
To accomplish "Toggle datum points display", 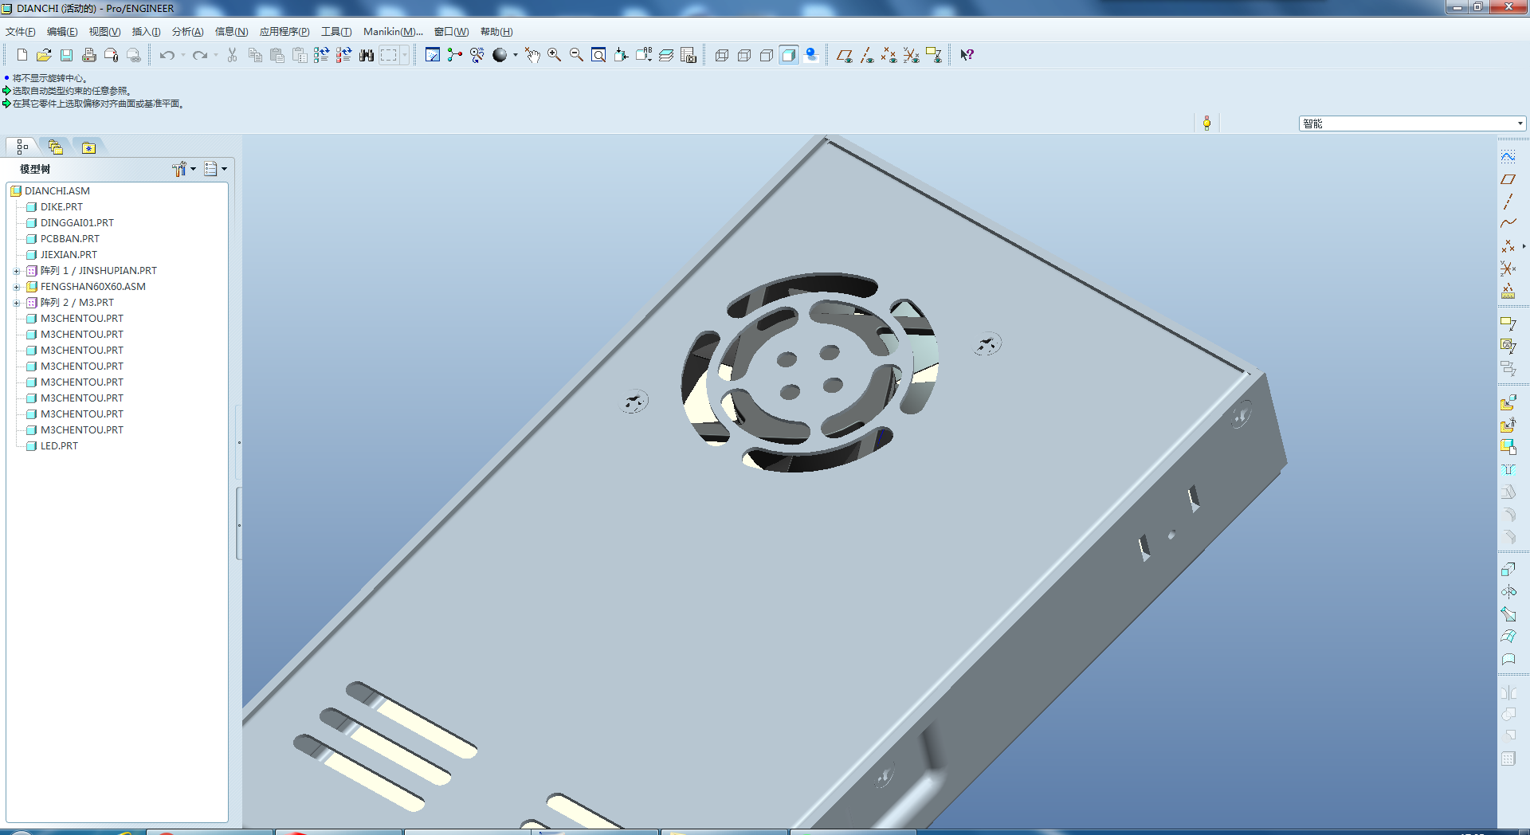I will [889, 55].
